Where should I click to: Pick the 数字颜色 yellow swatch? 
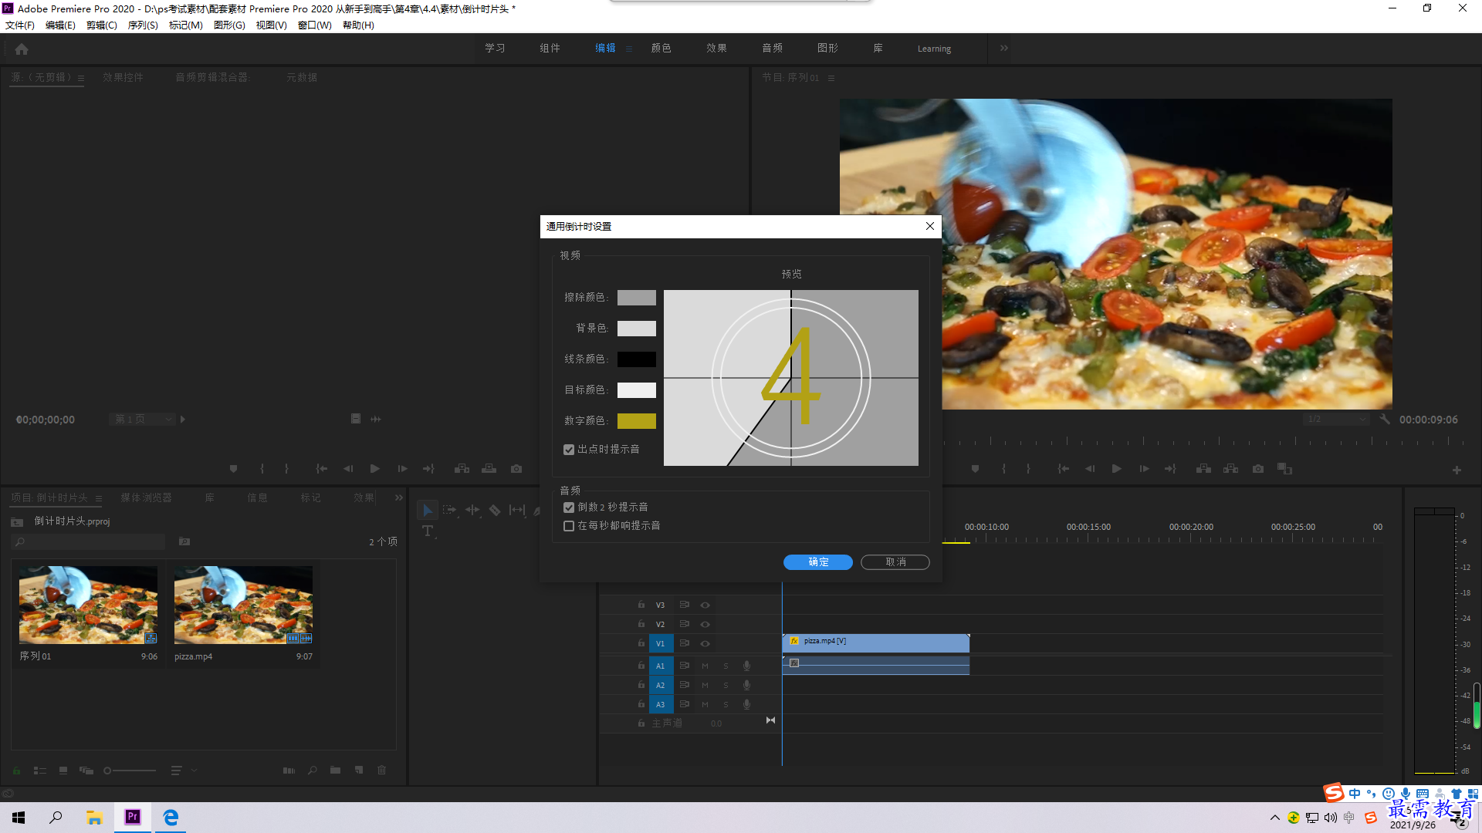coord(637,421)
